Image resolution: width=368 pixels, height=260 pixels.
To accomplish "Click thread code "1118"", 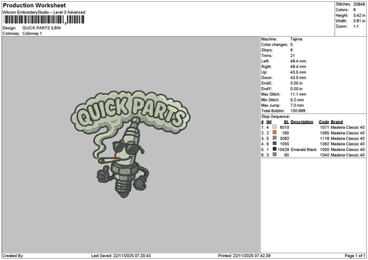I will 324,138.
